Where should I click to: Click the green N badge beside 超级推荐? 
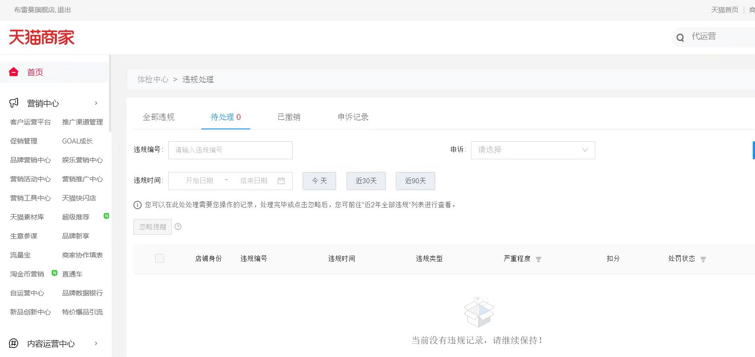(x=106, y=216)
